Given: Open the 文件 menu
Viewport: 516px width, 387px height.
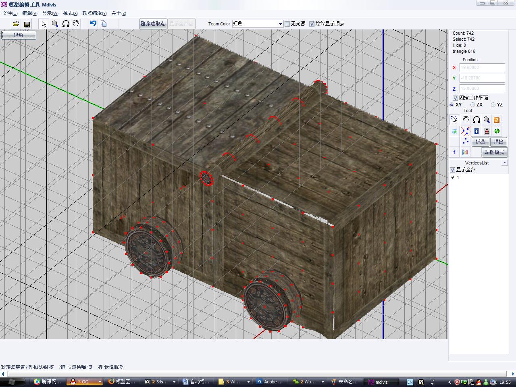Looking at the screenshot, I should pos(10,13).
